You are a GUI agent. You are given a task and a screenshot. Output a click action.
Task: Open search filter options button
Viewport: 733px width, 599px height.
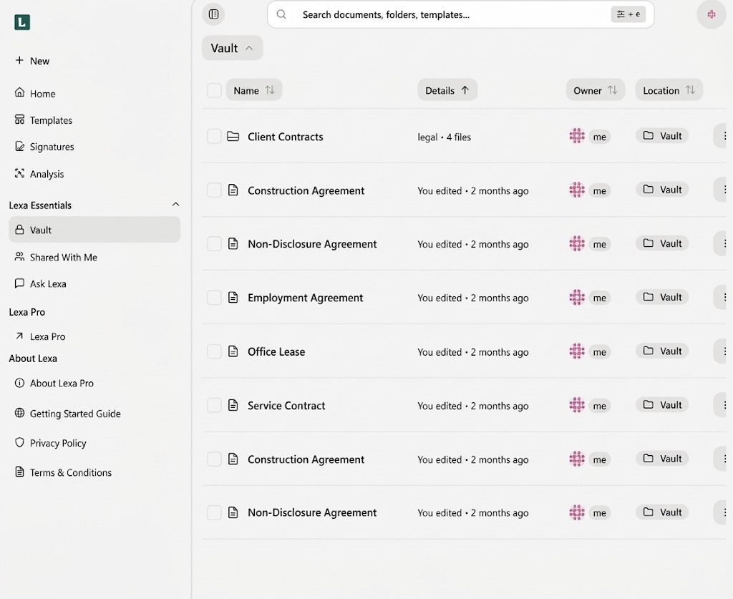point(628,14)
